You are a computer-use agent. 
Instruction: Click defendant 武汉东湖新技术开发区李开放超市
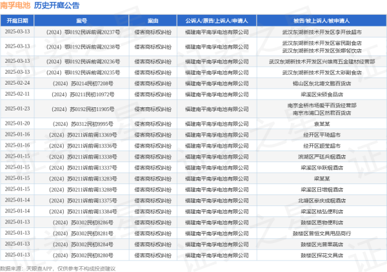(x=322, y=32)
